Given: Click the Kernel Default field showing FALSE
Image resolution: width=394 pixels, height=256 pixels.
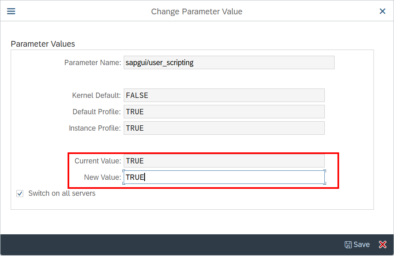Looking at the screenshot, I should (x=224, y=95).
